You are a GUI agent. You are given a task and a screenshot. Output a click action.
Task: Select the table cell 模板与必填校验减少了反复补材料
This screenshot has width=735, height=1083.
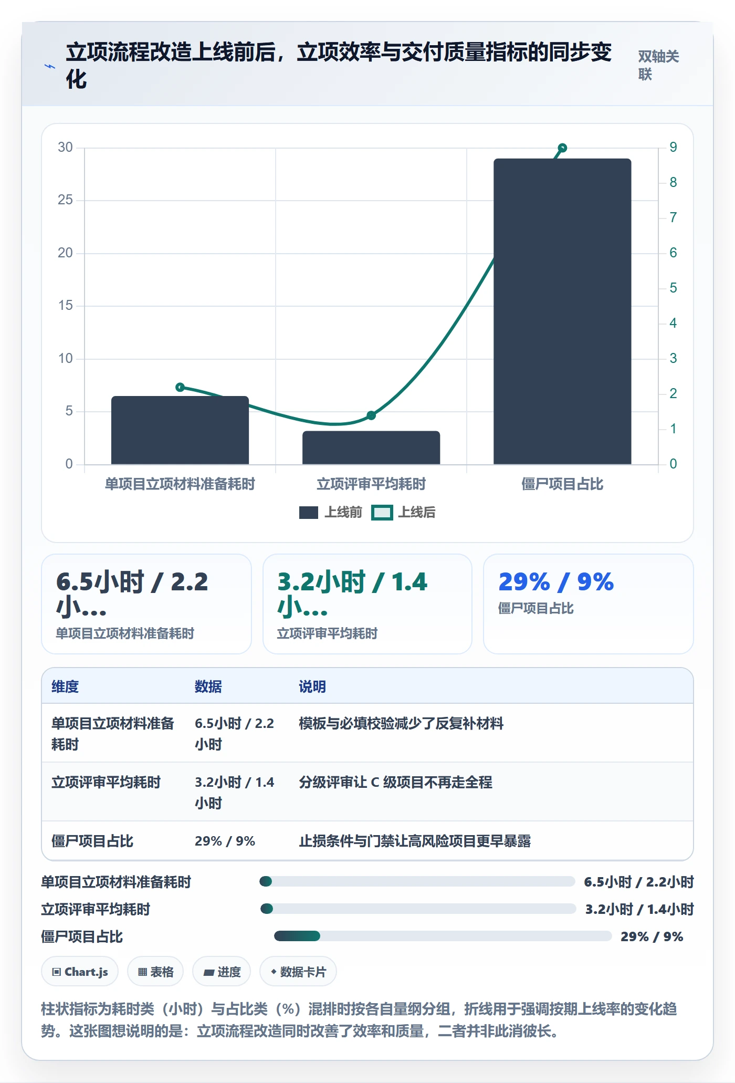point(401,723)
